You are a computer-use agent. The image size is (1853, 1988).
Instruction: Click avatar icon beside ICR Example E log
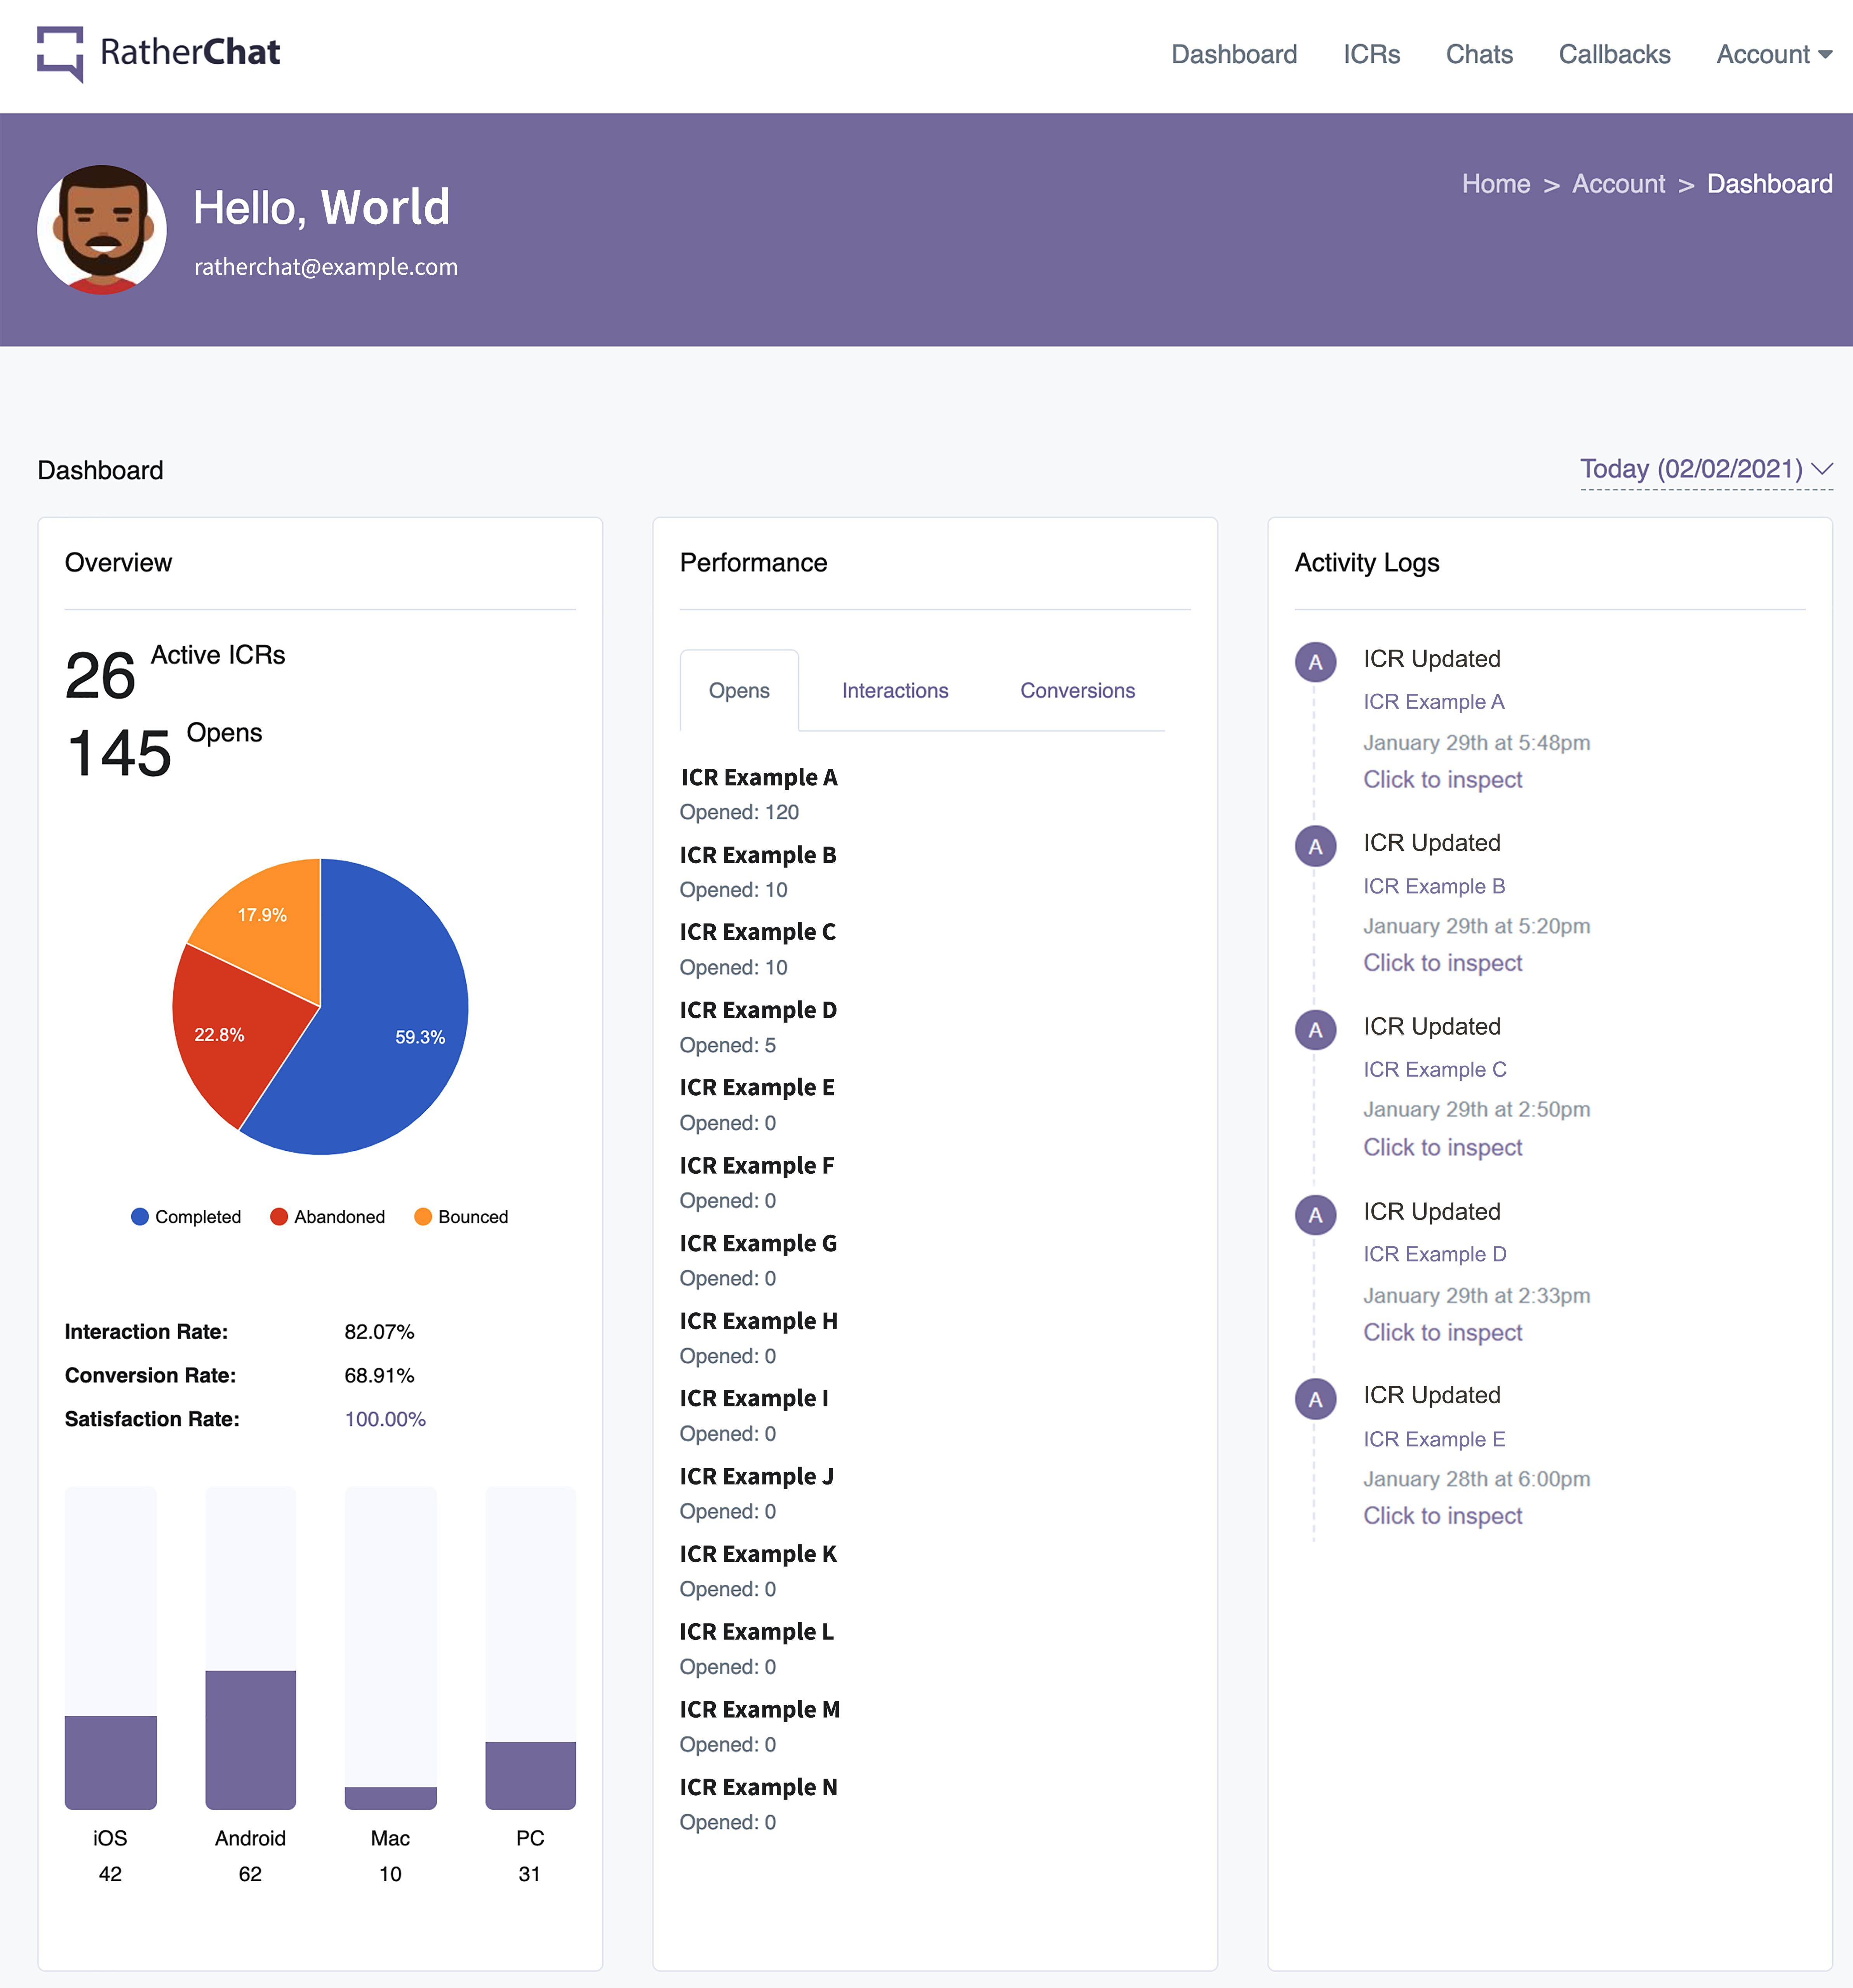[x=1315, y=1399]
